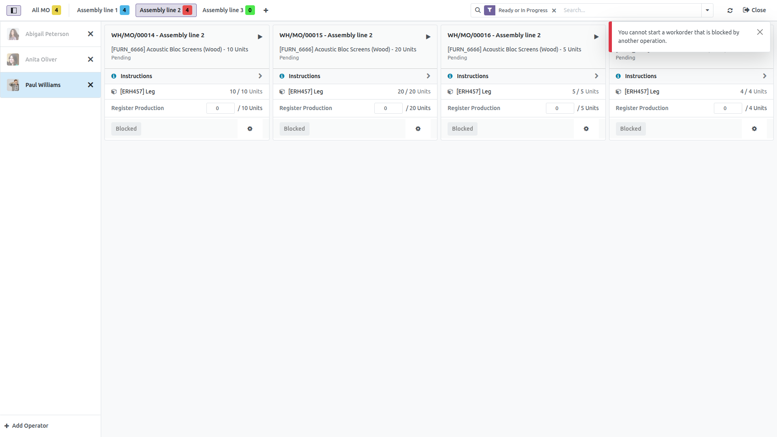Image resolution: width=777 pixels, height=437 pixels.
Task: Edit Register Production quantity for 5 Units card
Action: (x=560, y=108)
